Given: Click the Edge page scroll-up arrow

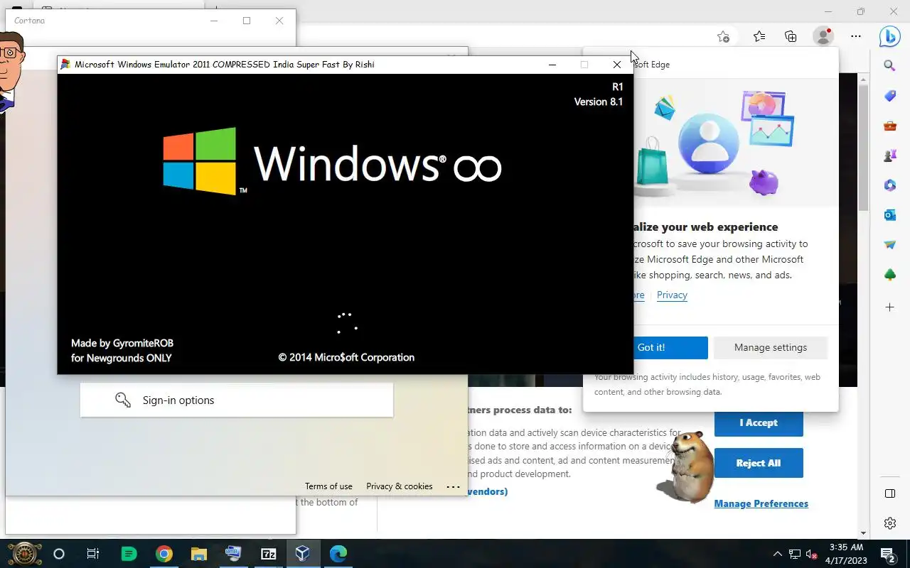Looking at the screenshot, I should 864,80.
